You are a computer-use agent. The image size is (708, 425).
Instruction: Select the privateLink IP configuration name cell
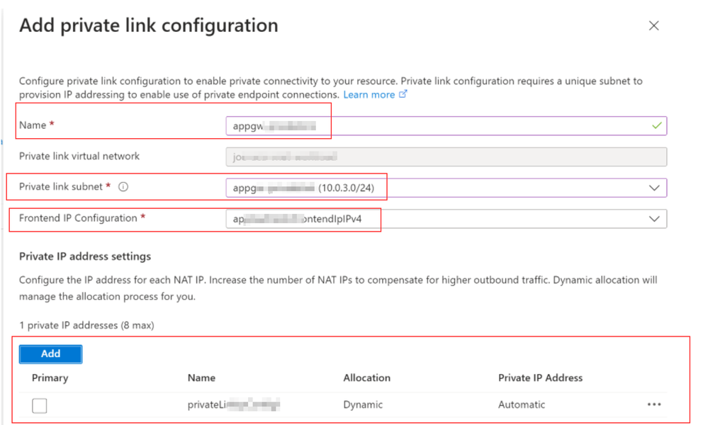[x=234, y=404]
